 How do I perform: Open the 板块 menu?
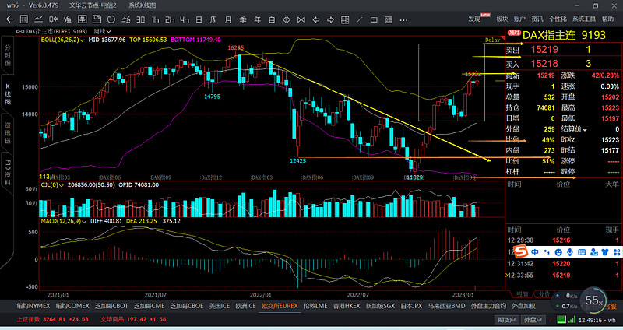click(502, 19)
